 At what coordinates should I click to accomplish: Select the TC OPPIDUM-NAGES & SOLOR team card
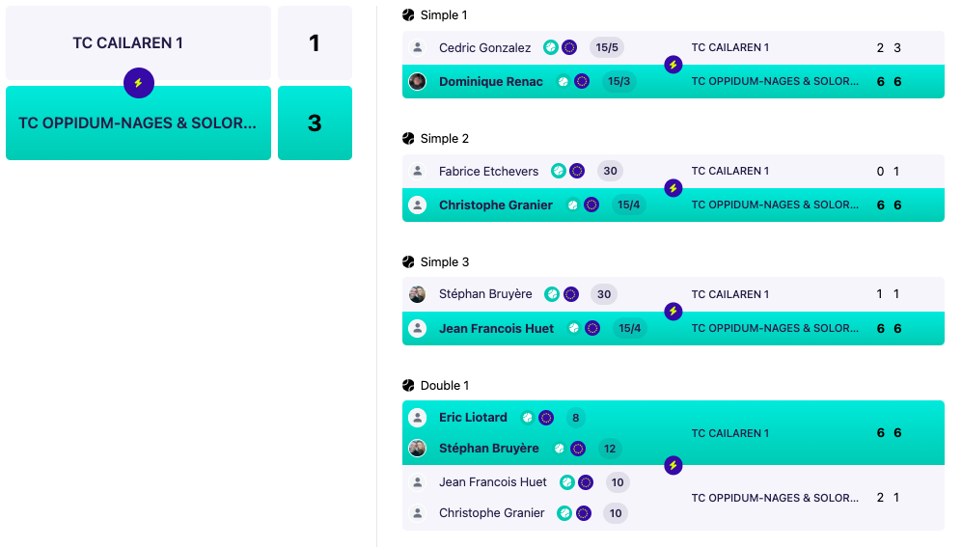[x=138, y=123]
